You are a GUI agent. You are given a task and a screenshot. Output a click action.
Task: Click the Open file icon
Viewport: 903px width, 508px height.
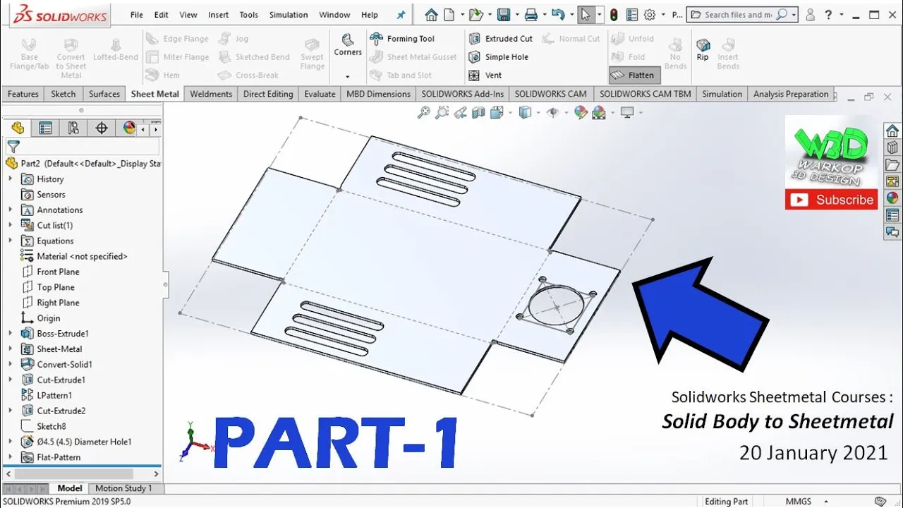(x=475, y=14)
